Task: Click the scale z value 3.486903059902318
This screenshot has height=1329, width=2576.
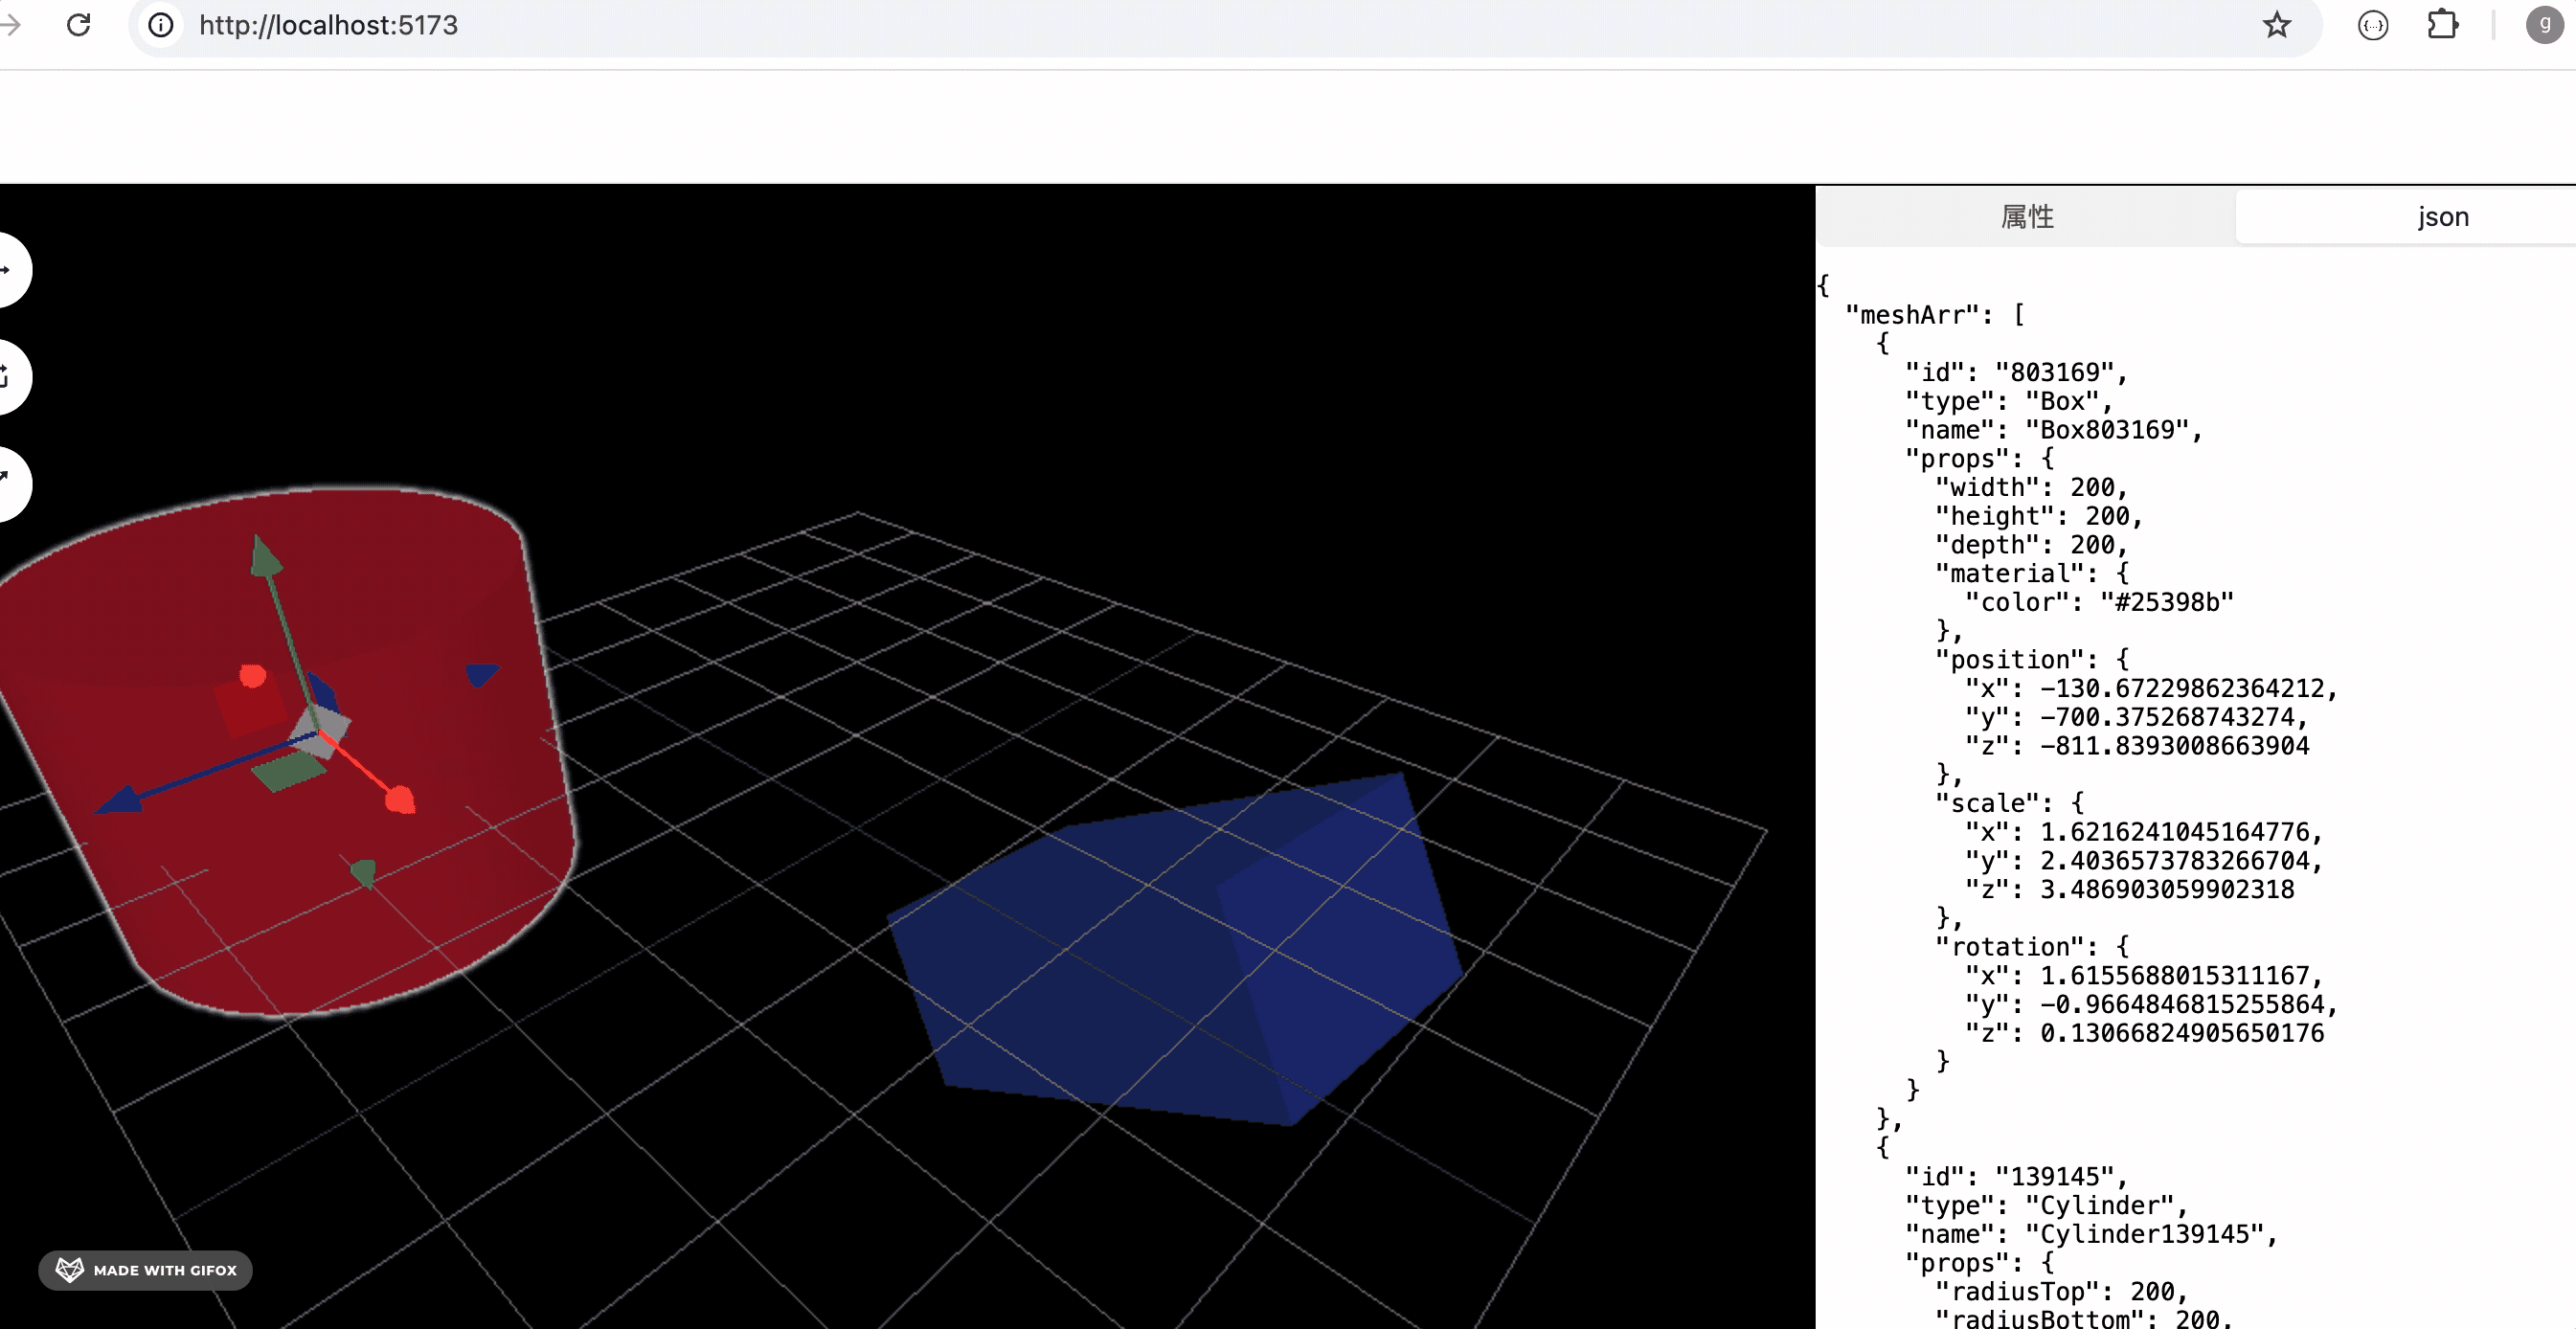Action: pyautogui.click(x=2166, y=889)
